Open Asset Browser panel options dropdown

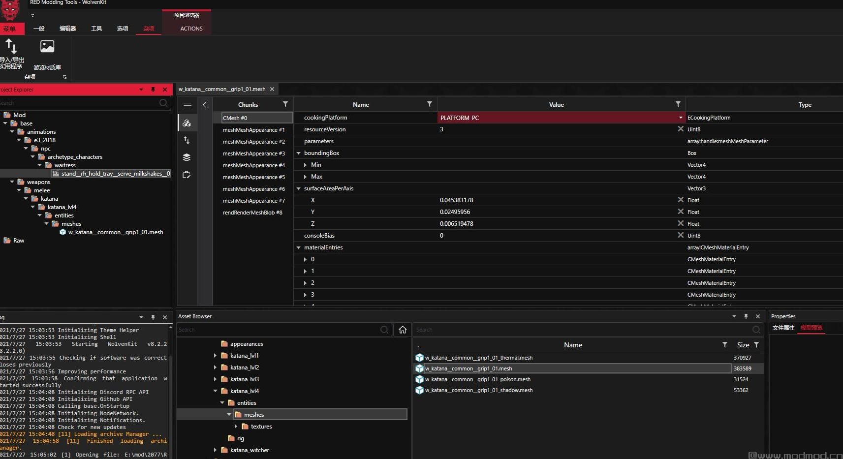pyautogui.click(x=734, y=316)
